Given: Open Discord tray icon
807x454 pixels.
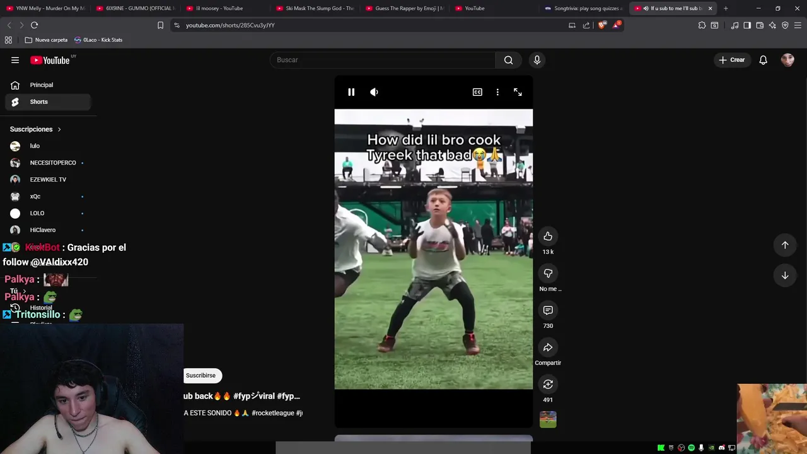Looking at the screenshot, I should (x=721, y=448).
